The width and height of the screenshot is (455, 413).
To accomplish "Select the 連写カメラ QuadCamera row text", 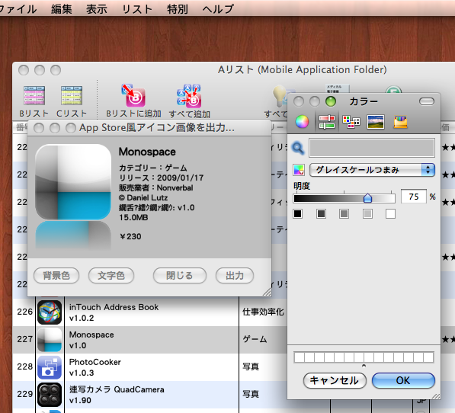I will 117,395.
